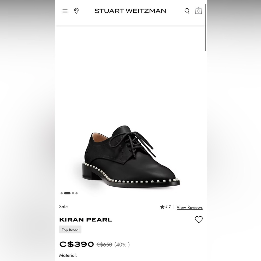261x261 pixels.
Task: Select the second carousel indicator dot
Action: pos(67,193)
